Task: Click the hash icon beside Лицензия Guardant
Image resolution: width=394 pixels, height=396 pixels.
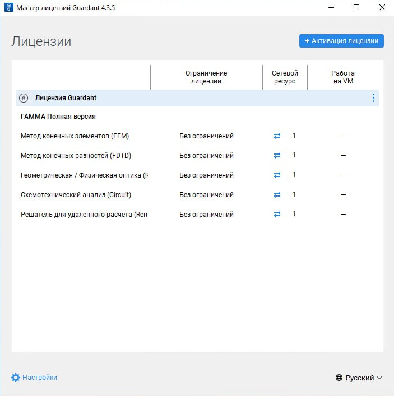Action: pos(24,98)
